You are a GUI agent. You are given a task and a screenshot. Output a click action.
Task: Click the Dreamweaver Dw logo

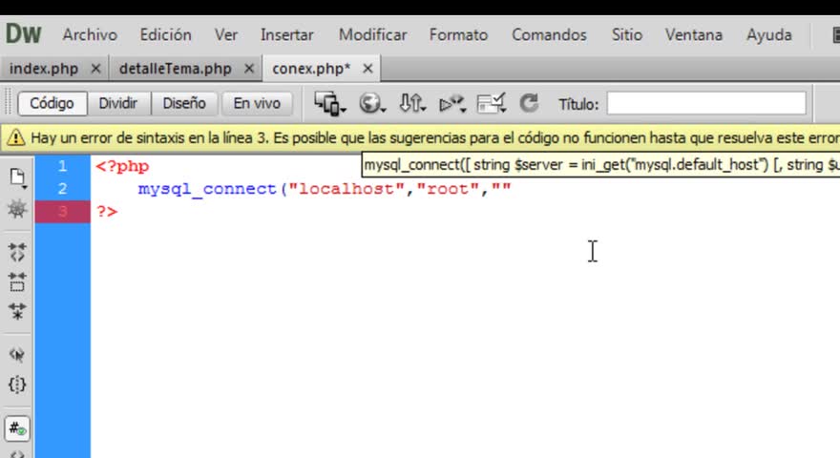pyautogui.click(x=23, y=33)
